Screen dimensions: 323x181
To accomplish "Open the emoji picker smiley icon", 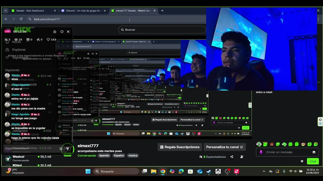I will pos(314,152).
